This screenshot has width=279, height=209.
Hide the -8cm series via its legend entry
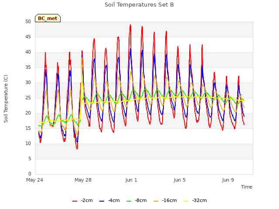(x=136, y=201)
